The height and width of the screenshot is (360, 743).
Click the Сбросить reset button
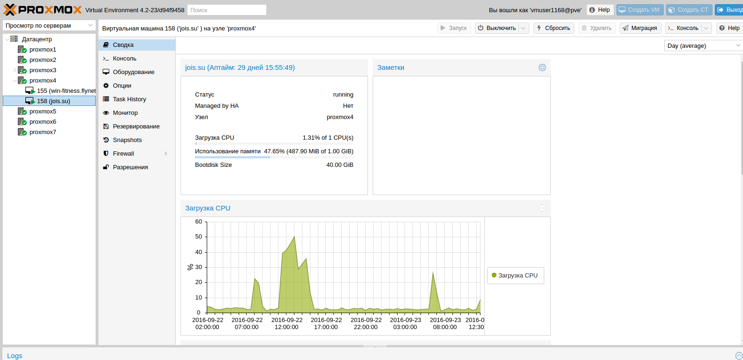pyautogui.click(x=554, y=28)
